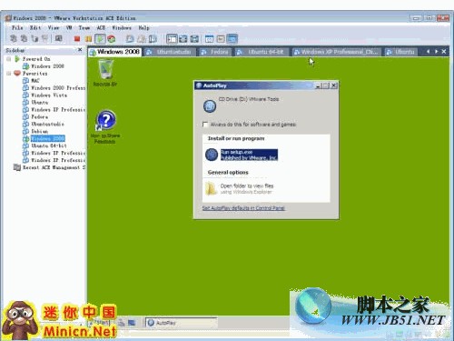Switch to the Windows XP Professional_CN tab

point(337,52)
